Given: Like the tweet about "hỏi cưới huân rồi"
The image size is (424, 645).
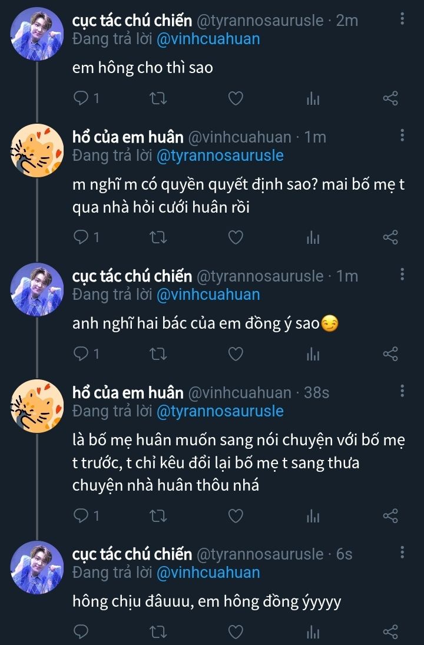Looking at the screenshot, I should (236, 237).
